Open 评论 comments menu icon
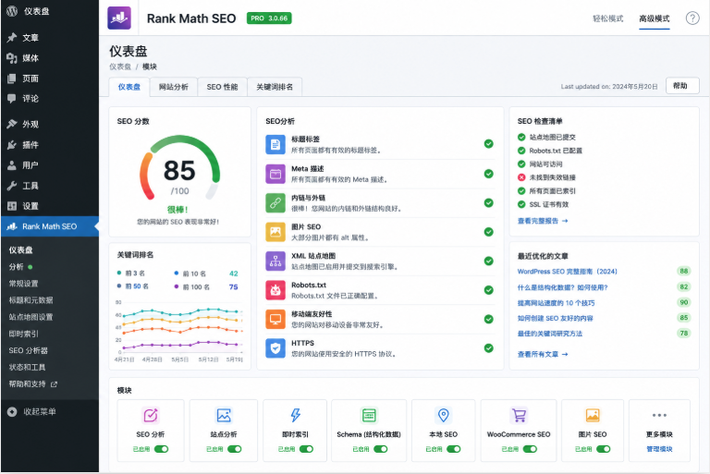 click(12, 98)
